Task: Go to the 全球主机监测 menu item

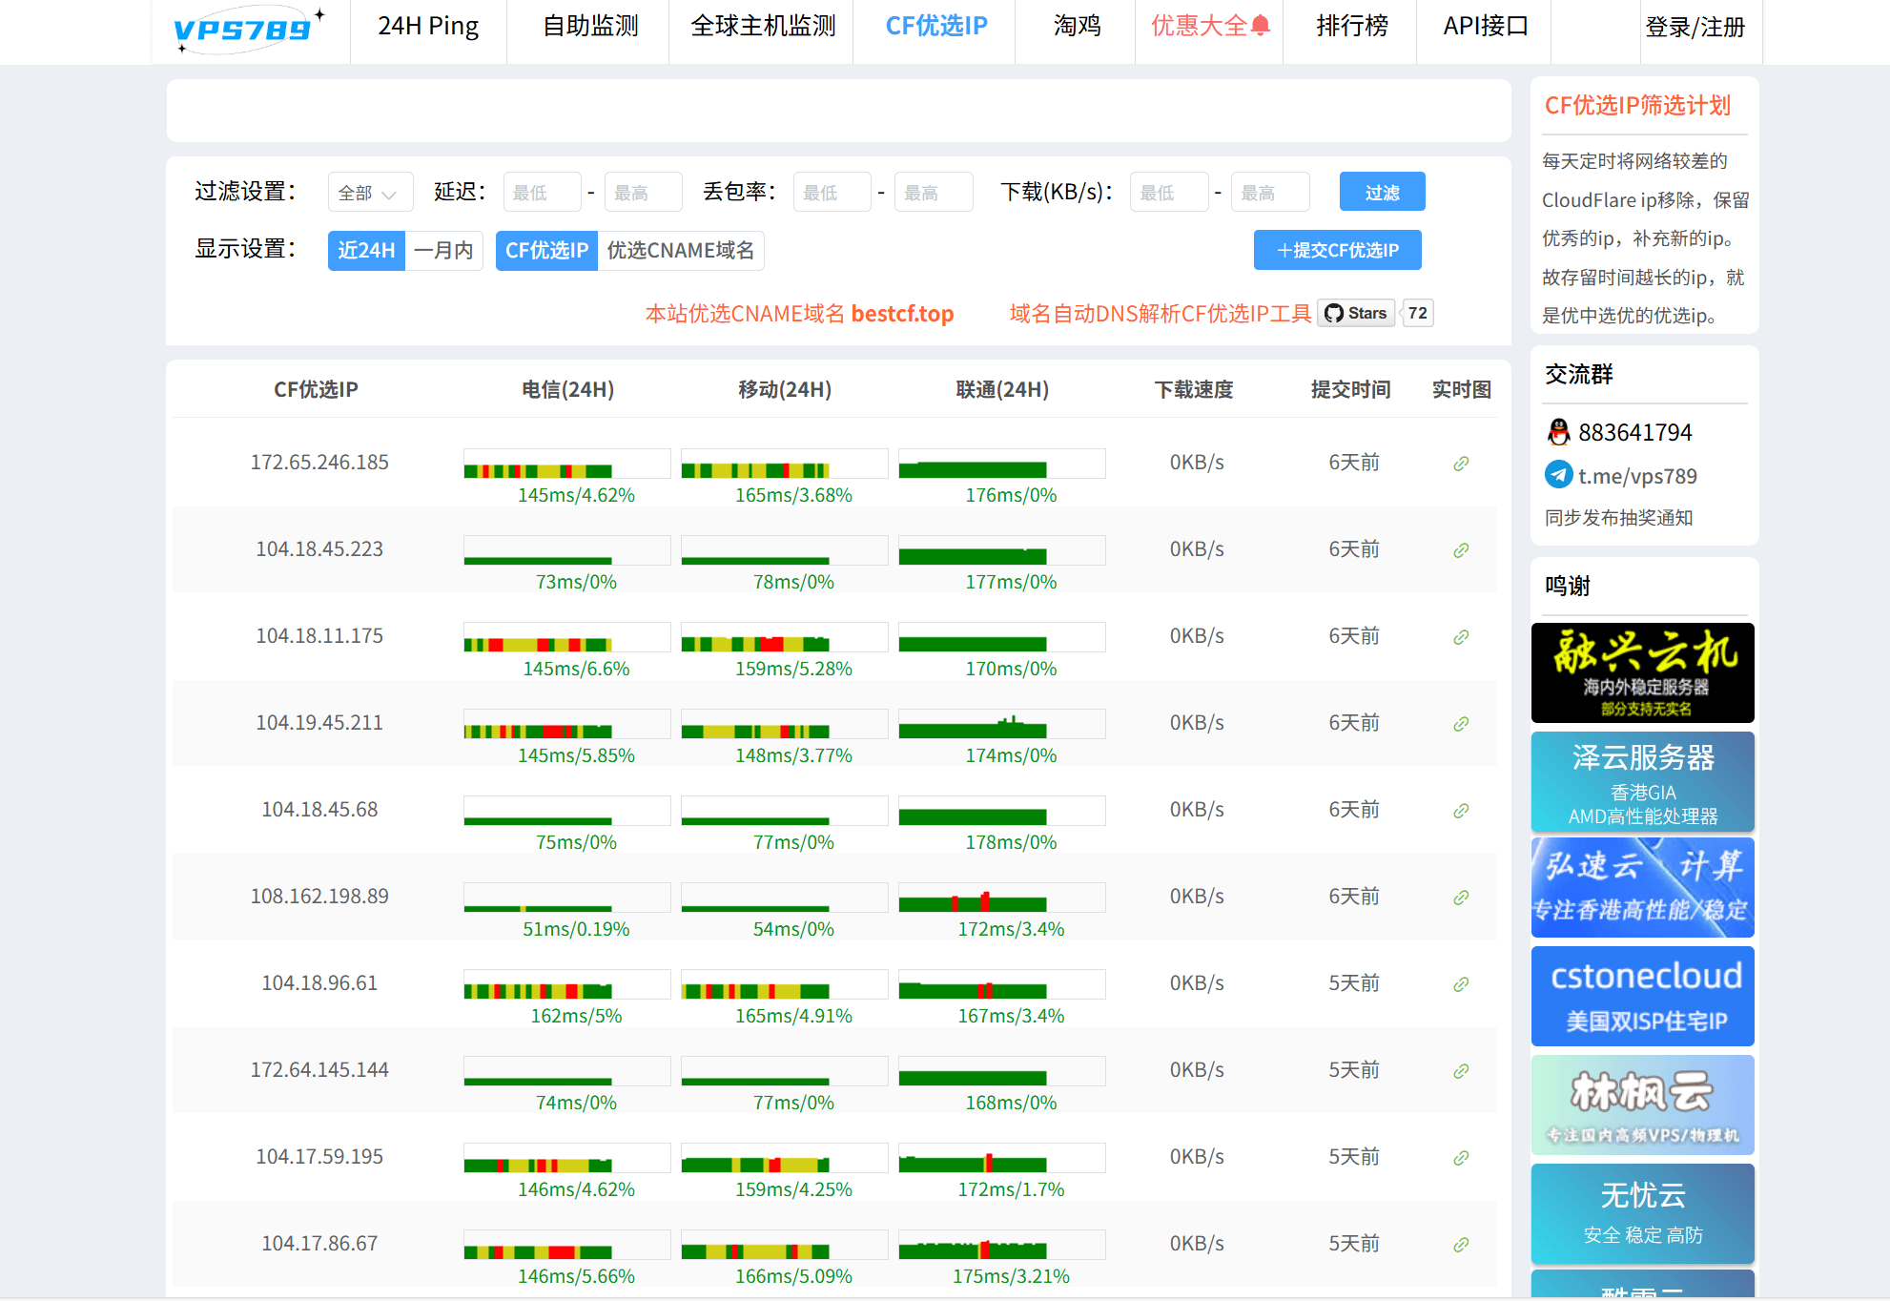Action: point(760,27)
